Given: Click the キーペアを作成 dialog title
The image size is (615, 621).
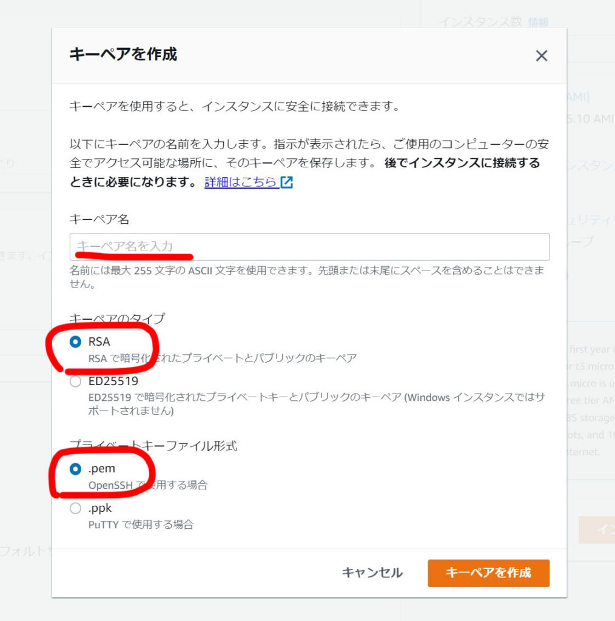Looking at the screenshot, I should pos(123,55).
